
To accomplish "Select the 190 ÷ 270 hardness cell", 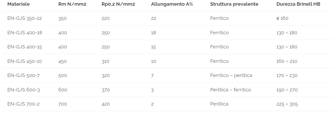I will [287, 90].
